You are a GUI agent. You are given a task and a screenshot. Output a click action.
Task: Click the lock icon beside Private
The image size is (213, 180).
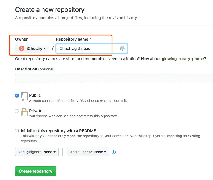pos(24,112)
